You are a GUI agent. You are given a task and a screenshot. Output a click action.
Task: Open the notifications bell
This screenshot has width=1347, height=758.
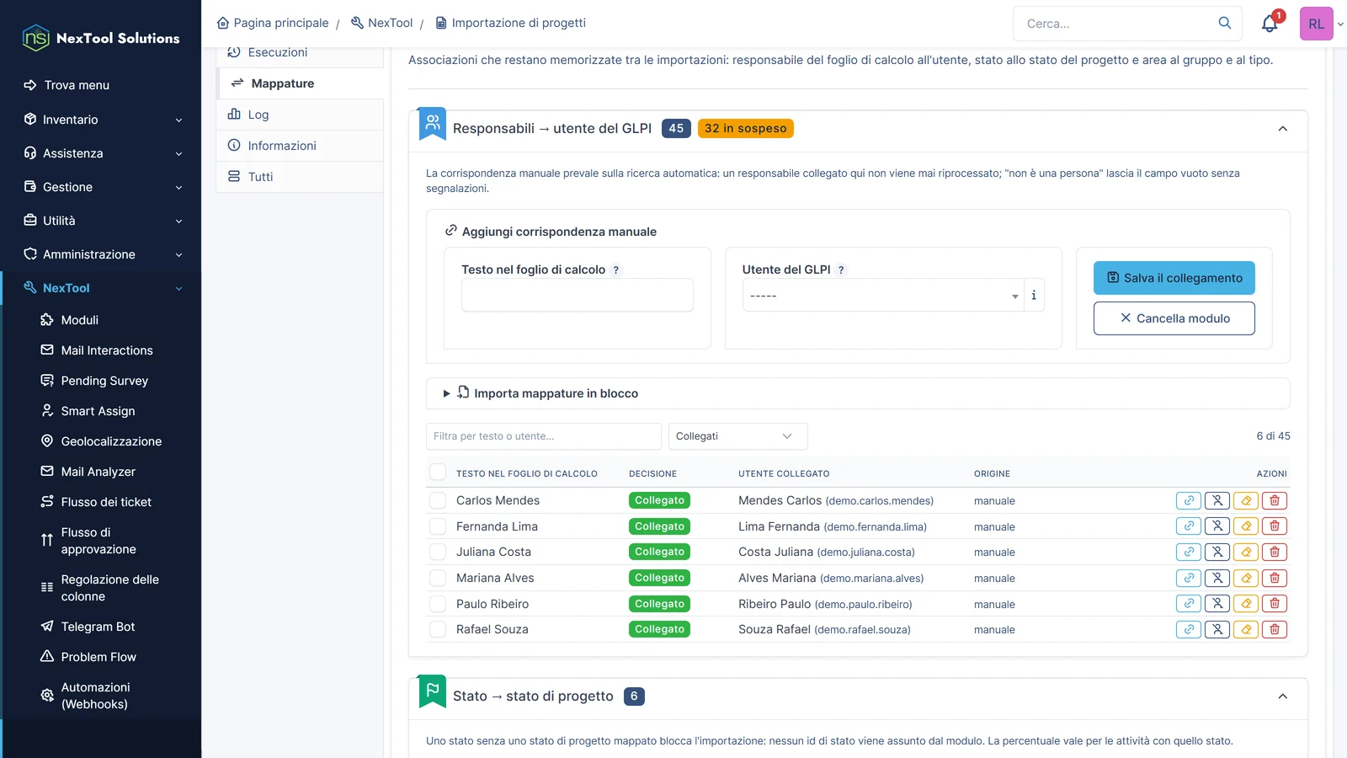point(1270,24)
